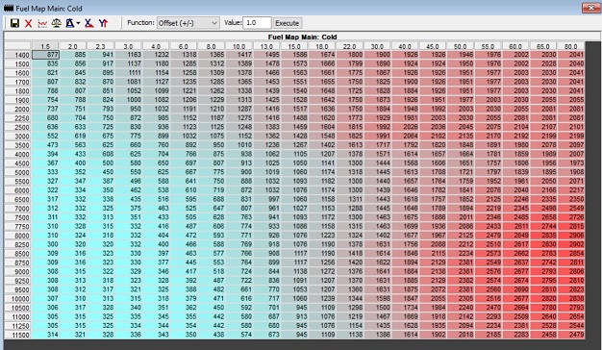Select the 10500 row header
This screenshot has height=350, width=602.
18,308
